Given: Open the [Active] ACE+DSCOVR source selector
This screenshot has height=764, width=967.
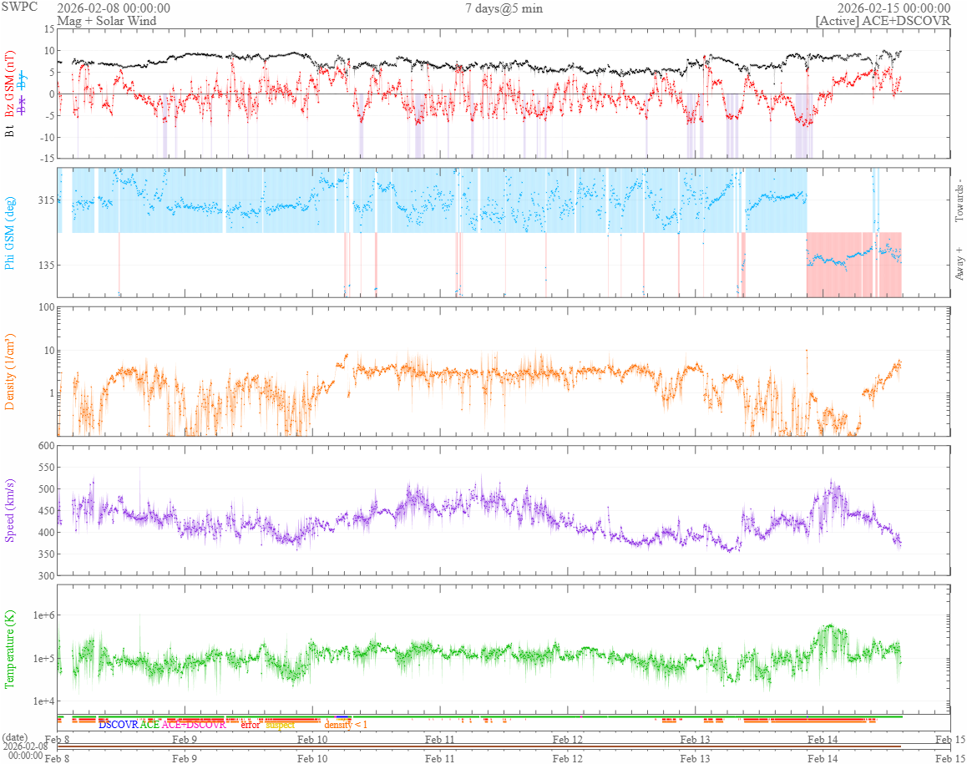Looking at the screenshot, I should point(883,21).
